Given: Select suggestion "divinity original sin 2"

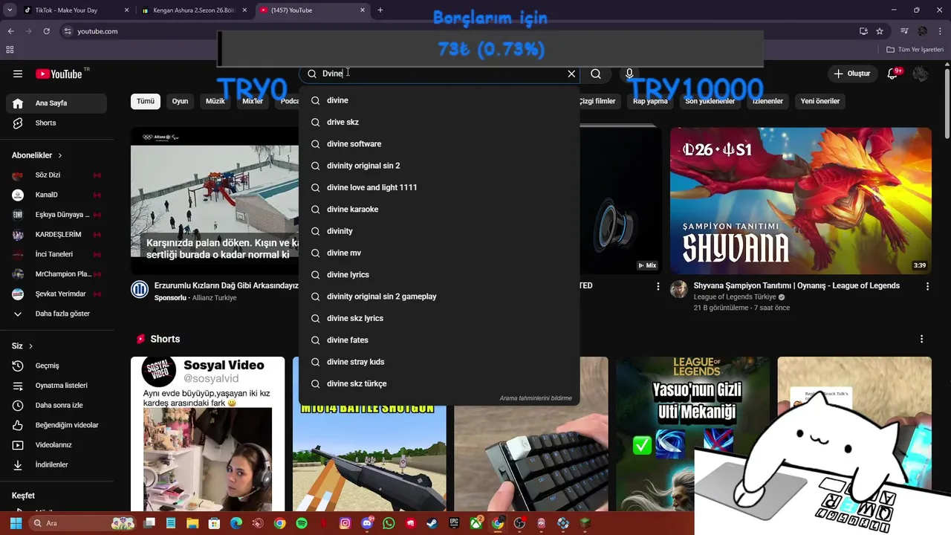Looking at the screenshot, I should pyautogui.click(x=439, y=166).
